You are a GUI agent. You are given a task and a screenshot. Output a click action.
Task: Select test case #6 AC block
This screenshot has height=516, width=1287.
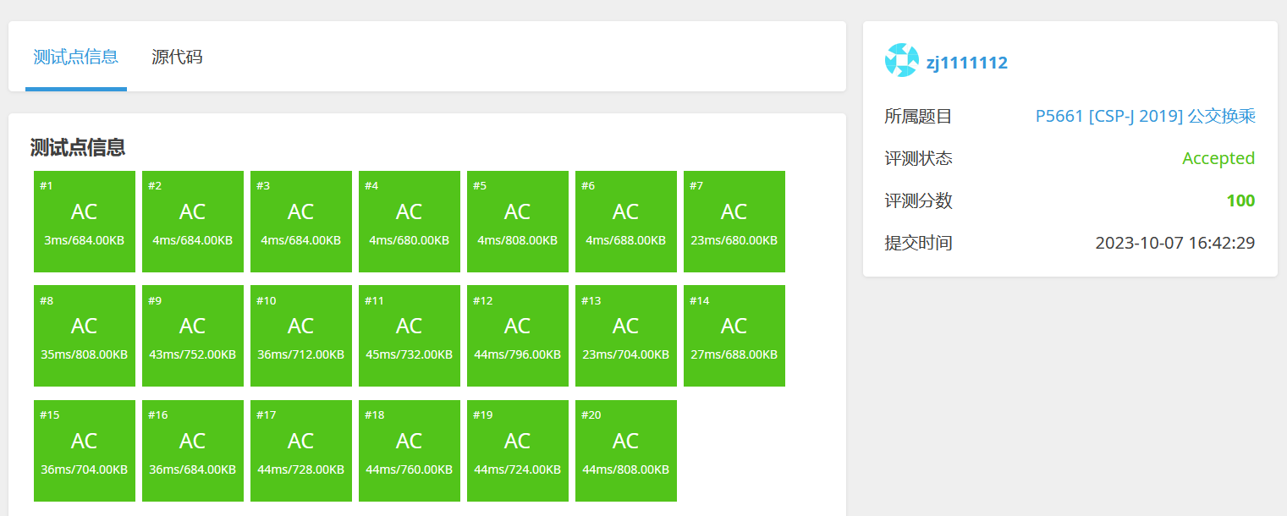coord(626,222)
